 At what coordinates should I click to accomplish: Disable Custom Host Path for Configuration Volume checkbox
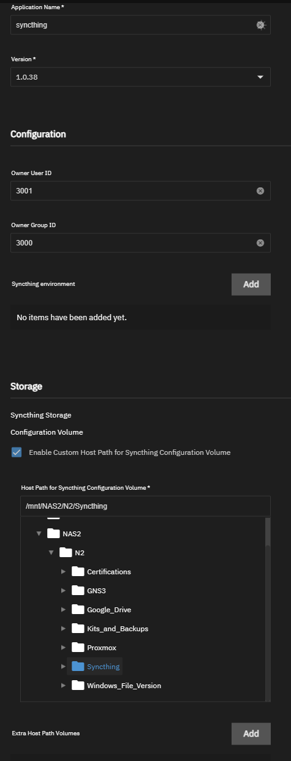pyautogui.click(x=17, y=452)
